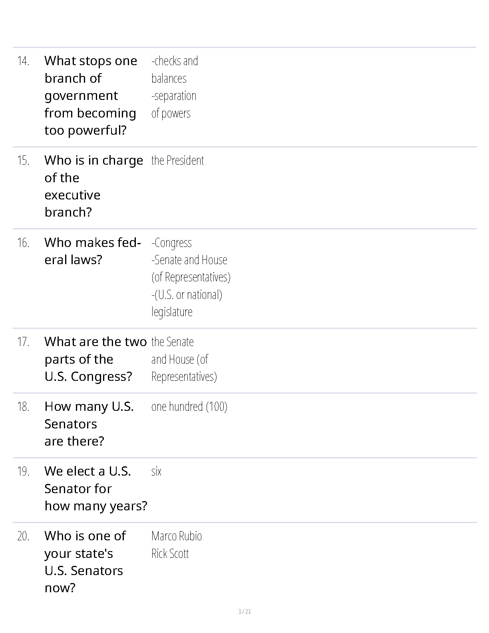The height and width of the screenshot is (633, 489).
Task: Click the question 'Who makes federal laws?'
Action: tap(93, 251)
